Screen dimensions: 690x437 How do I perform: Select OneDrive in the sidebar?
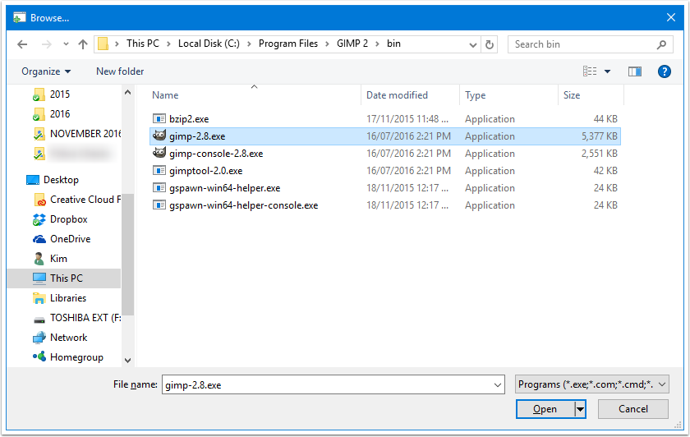click(x=70, y=239)
